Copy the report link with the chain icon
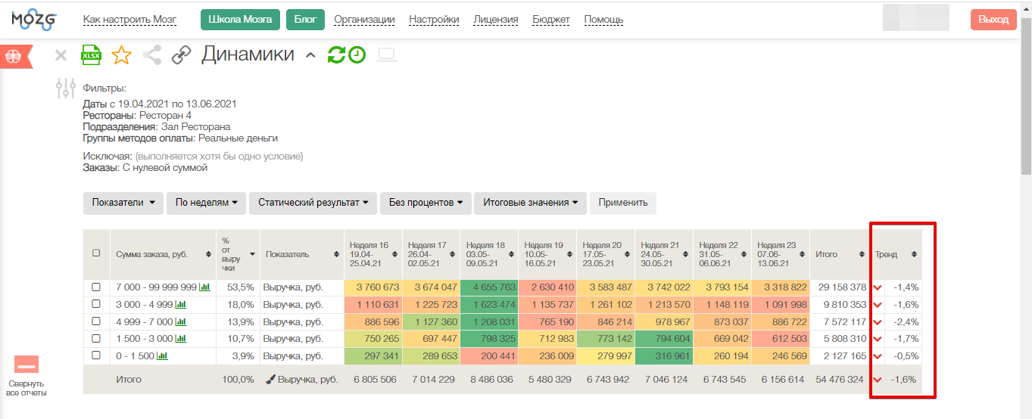The width and height of the screenshot is (1032, 419). click(x=181, y=55)
